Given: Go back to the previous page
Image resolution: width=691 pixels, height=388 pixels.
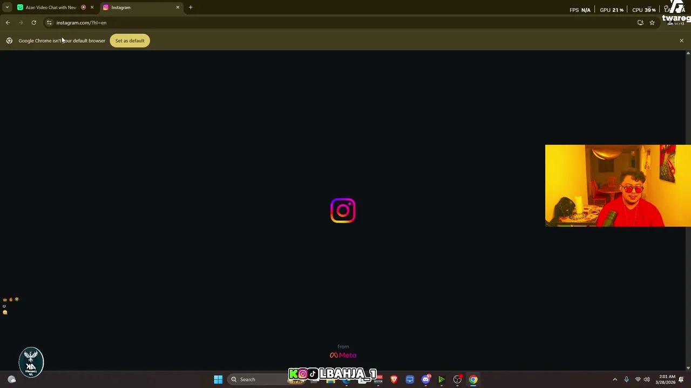Looking at the screenshot, I should (8, 23).
